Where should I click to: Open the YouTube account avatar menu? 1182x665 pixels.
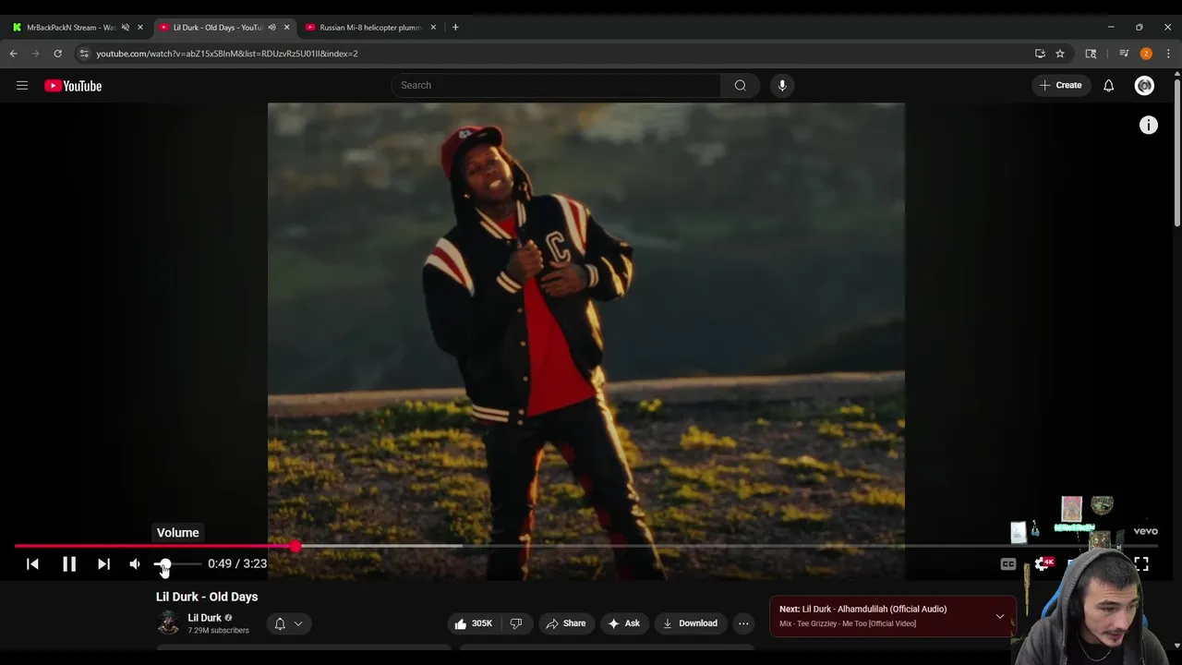(1144, 86)
